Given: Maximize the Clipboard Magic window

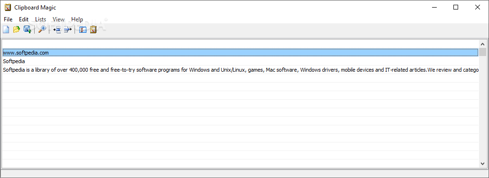Looking at the screenshot, I should [456, 7].
